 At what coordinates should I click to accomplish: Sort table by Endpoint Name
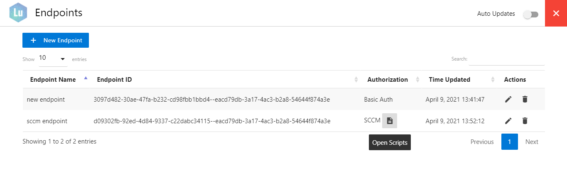point(53,80)
